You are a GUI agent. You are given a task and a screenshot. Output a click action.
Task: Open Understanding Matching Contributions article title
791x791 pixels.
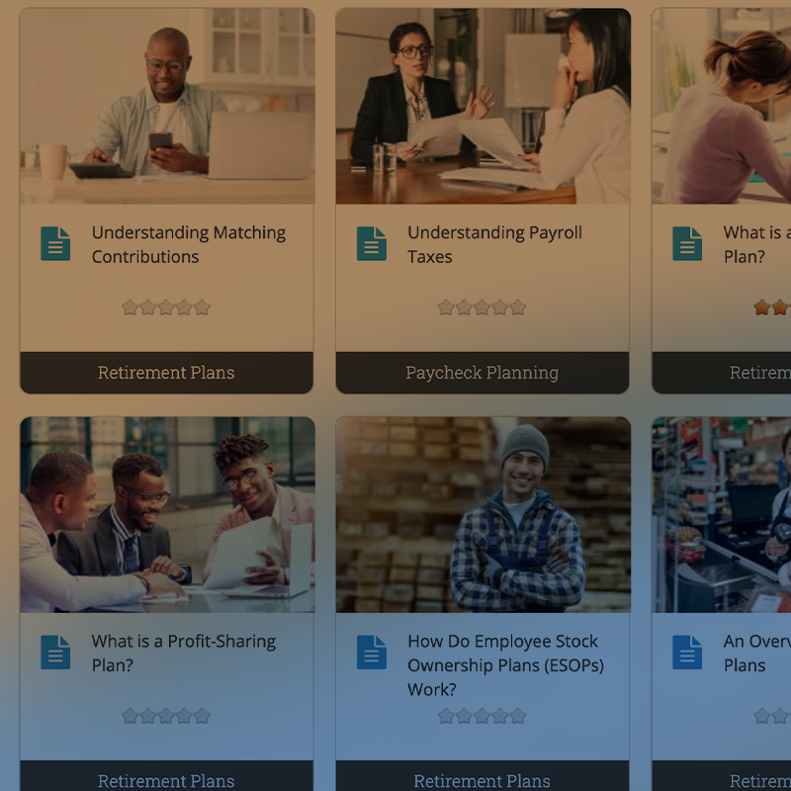[x=189, y=244]
